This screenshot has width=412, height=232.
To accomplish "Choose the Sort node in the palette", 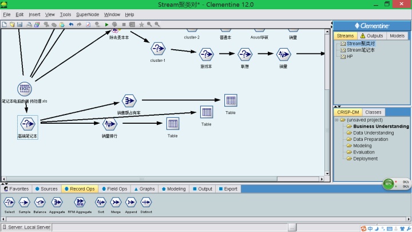I will click(101, 205).
